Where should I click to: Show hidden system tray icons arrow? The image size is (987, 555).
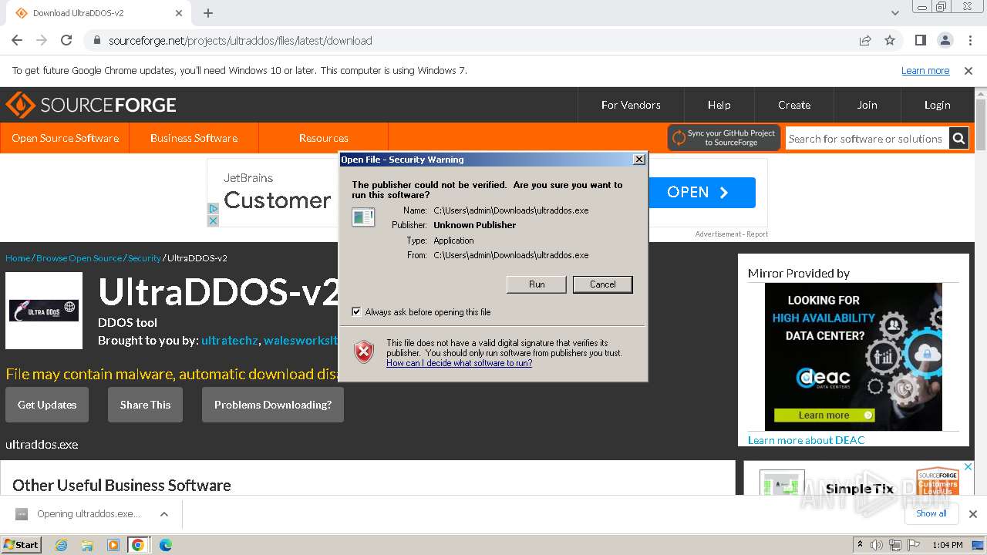[x=860, y=544]
